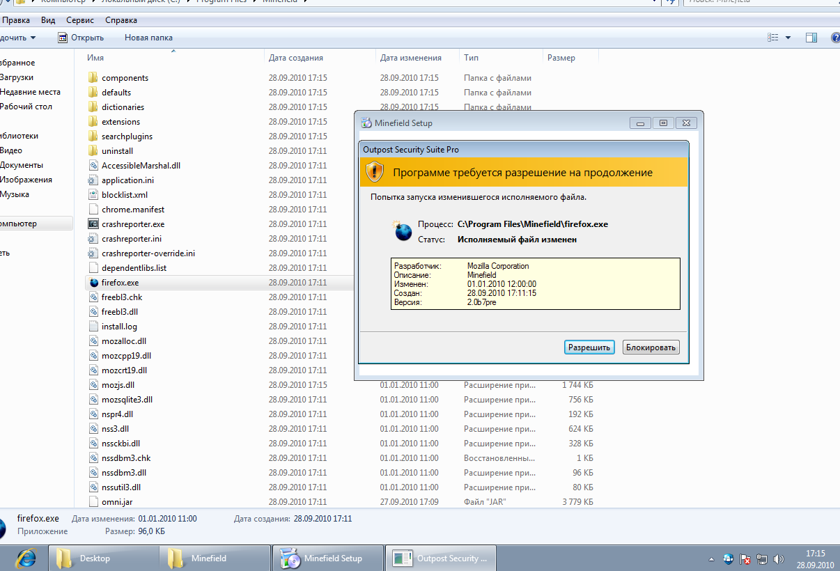Switch to Outpost Security taskbar button
The image size is (840, 571).
(440, 558)
